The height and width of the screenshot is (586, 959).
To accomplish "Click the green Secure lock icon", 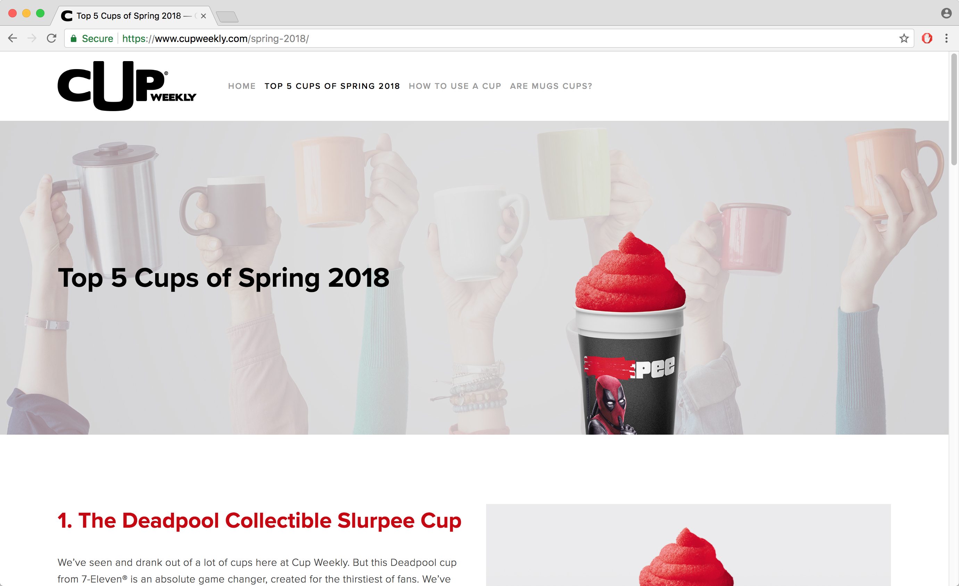I will pos(73,38).
